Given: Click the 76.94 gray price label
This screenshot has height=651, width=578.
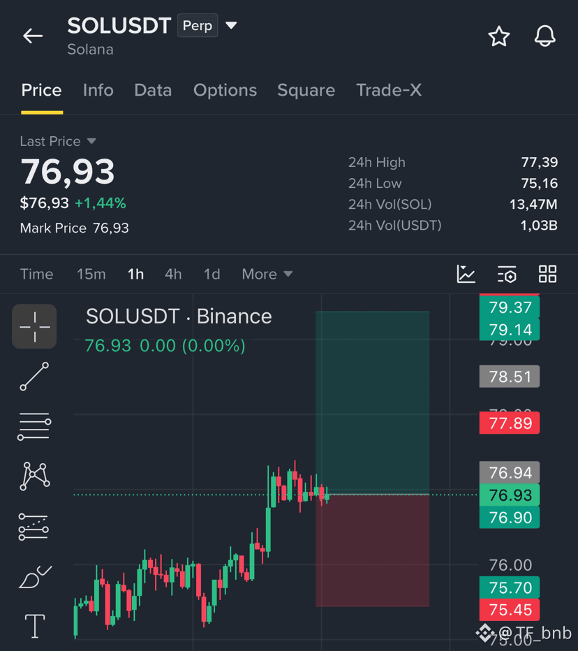Looking at the screenshot, I should [510, 472].
